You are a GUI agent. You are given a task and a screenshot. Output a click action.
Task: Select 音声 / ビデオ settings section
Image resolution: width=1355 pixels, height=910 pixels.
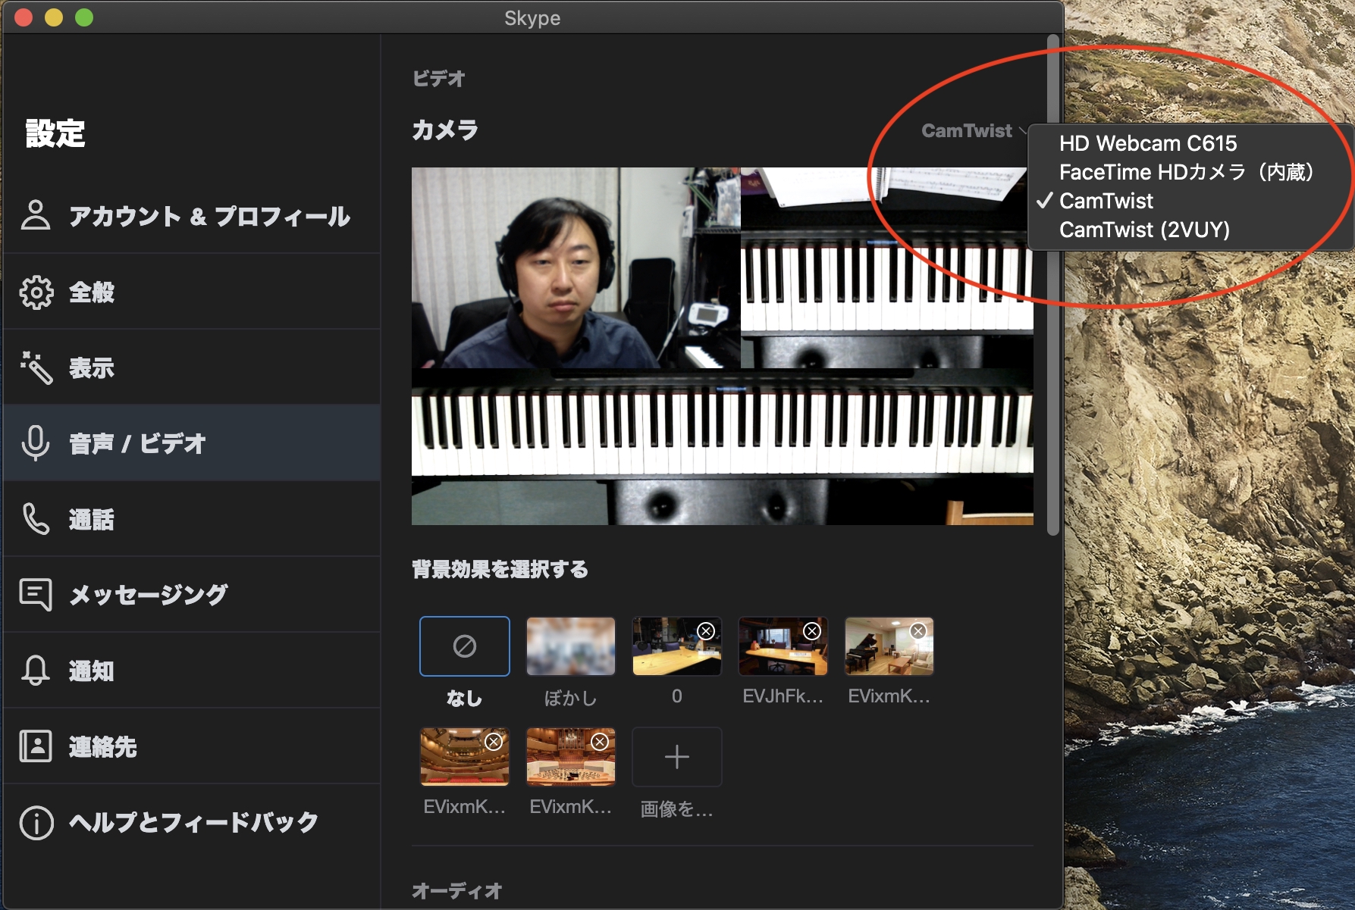tap(192, 443)
